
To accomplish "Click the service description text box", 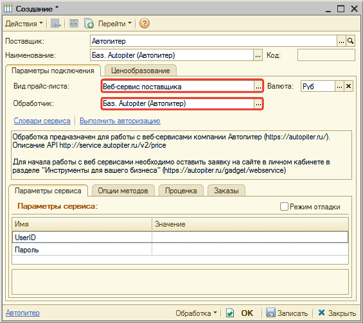I will (x=181, y=155).
